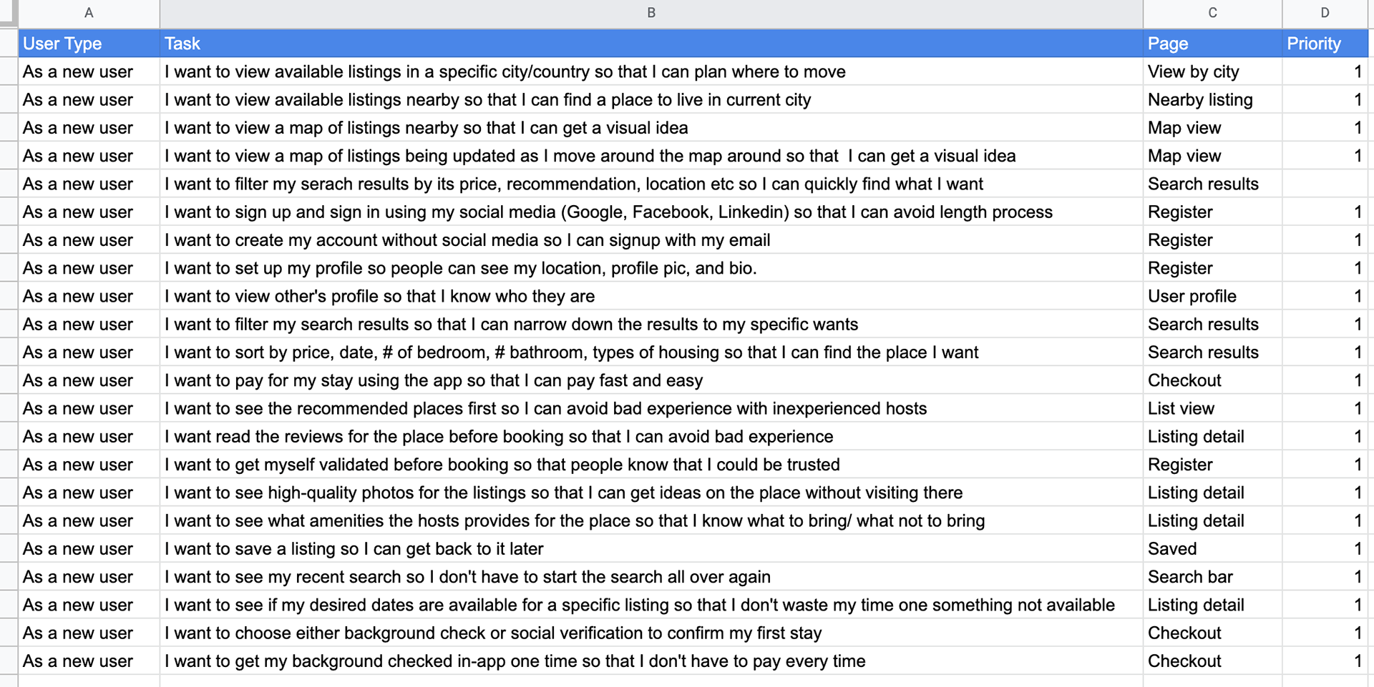Image resolution: width=1374 pixels, height=687 pixels.
Task: Select the empty priority cell for first Search results row
Action: (x=1325, y=184)
